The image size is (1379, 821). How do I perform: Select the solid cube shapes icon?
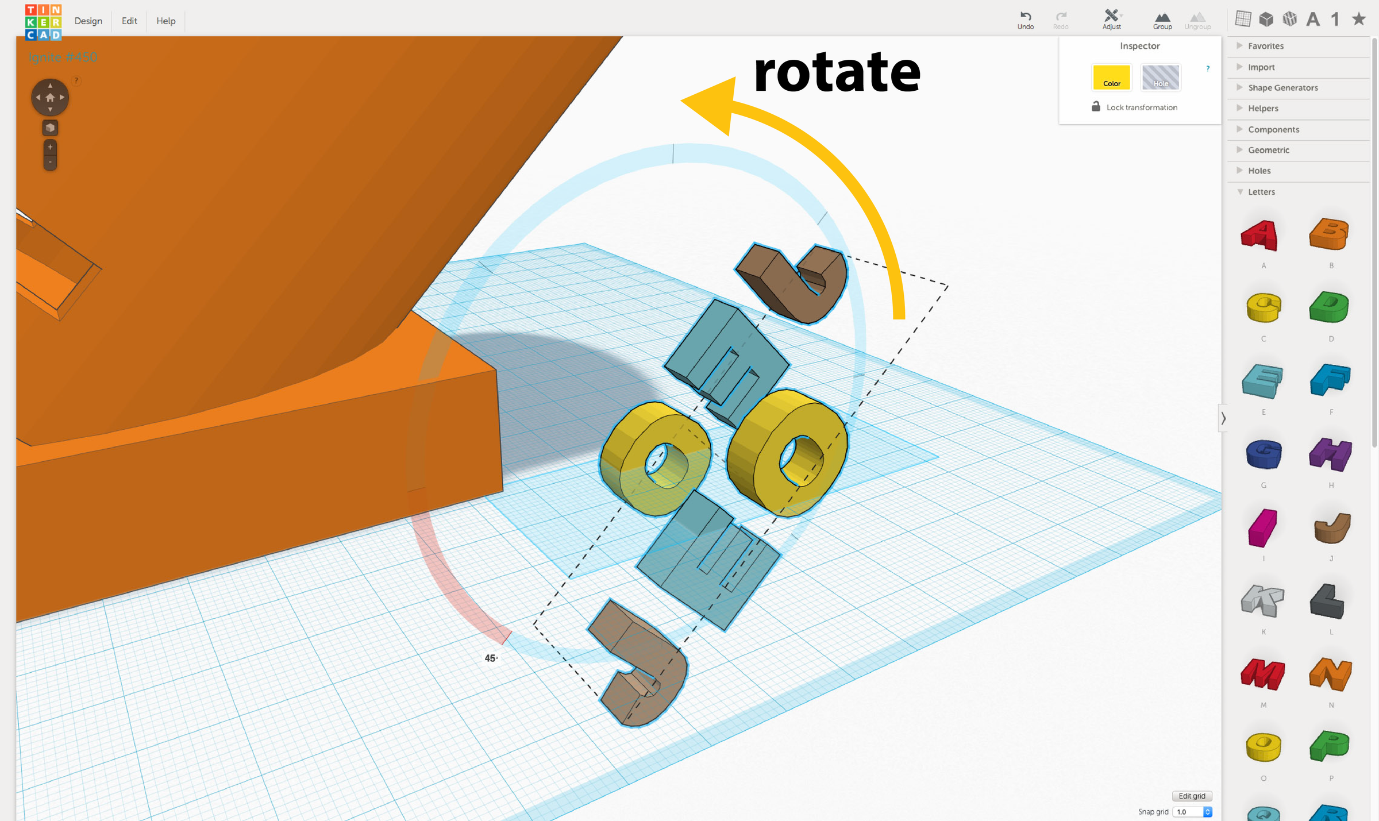click(x=1266, y=19)
